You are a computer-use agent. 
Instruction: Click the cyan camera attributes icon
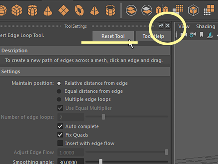point(193,35)
